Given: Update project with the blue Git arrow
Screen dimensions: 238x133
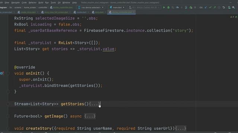Looking at the screenshot, I should (206, 7).
